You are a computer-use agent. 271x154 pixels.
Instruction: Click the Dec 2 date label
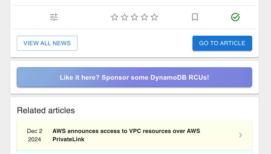coord(35,131)
